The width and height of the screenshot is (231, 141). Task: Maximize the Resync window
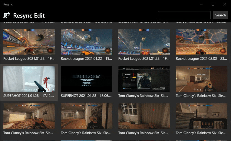pos(213,4)
